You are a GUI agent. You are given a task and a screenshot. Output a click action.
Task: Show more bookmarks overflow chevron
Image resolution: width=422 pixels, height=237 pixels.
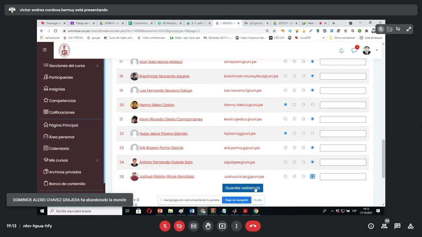click(323, 38)
